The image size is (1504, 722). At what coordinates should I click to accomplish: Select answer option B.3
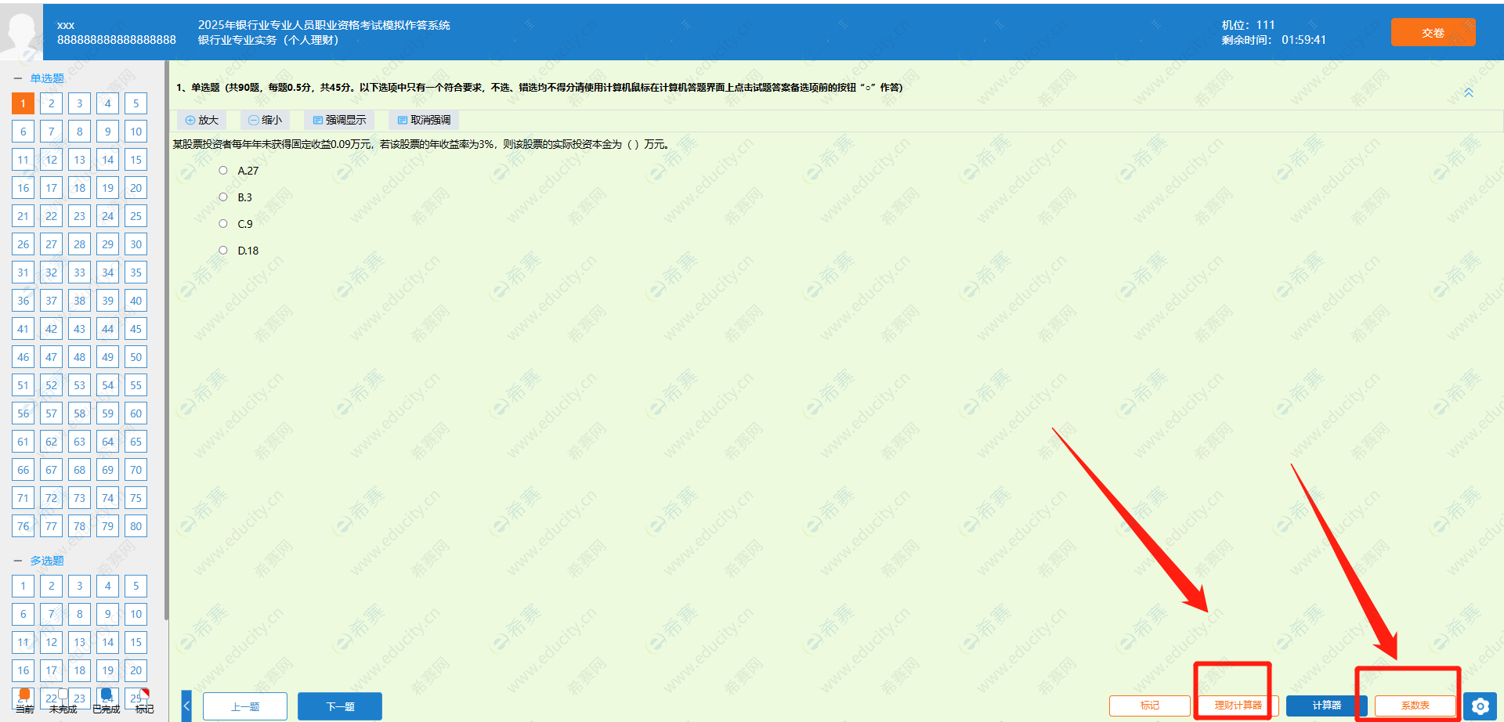[x=223, y=197]
